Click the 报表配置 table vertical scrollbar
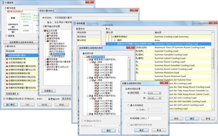 tap(212, 71)
